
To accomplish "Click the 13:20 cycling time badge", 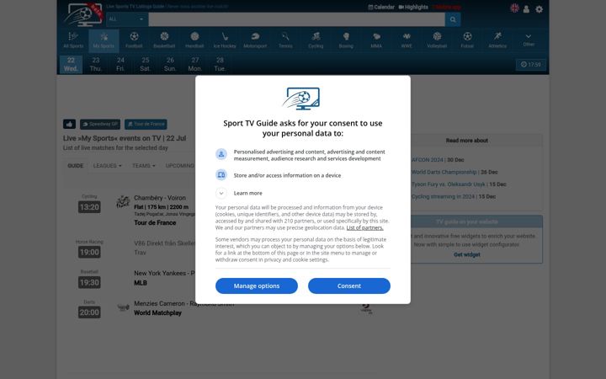I will click(x=89, y=207).
